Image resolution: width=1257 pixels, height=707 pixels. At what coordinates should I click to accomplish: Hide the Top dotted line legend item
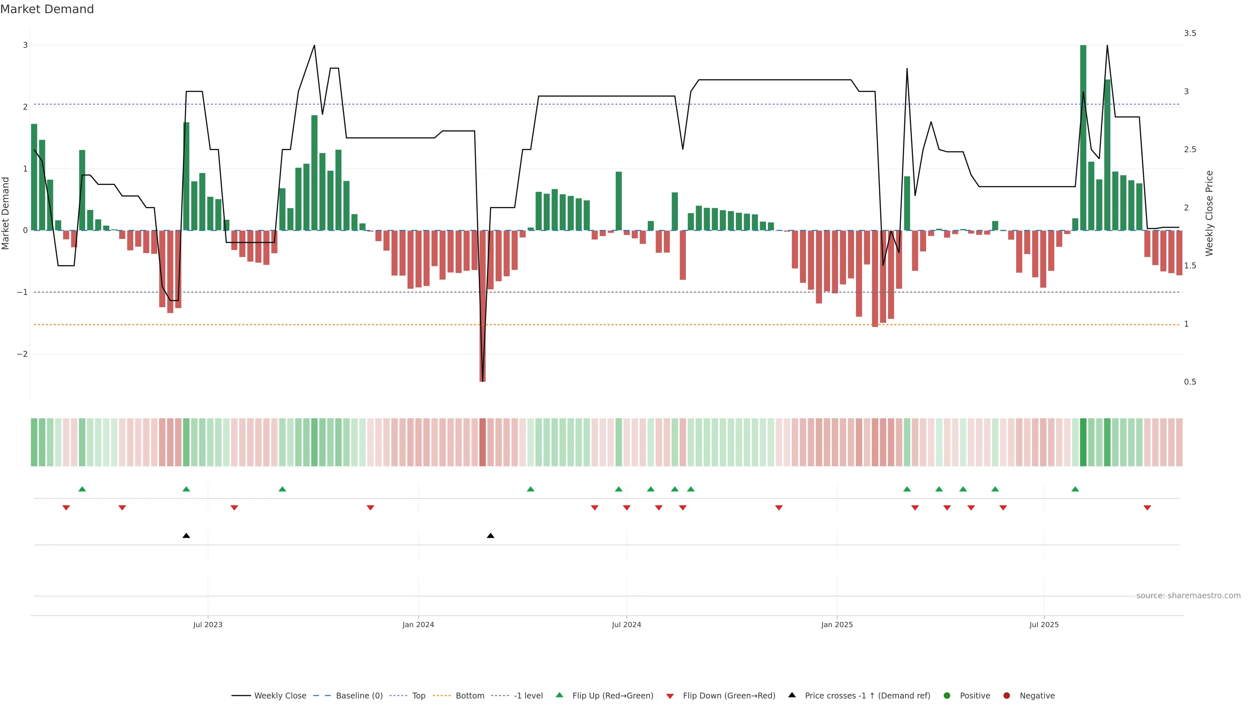coord(418,696)
